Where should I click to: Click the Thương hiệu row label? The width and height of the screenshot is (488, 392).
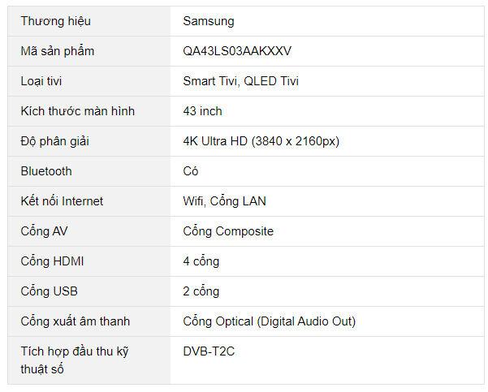point(54,21)
